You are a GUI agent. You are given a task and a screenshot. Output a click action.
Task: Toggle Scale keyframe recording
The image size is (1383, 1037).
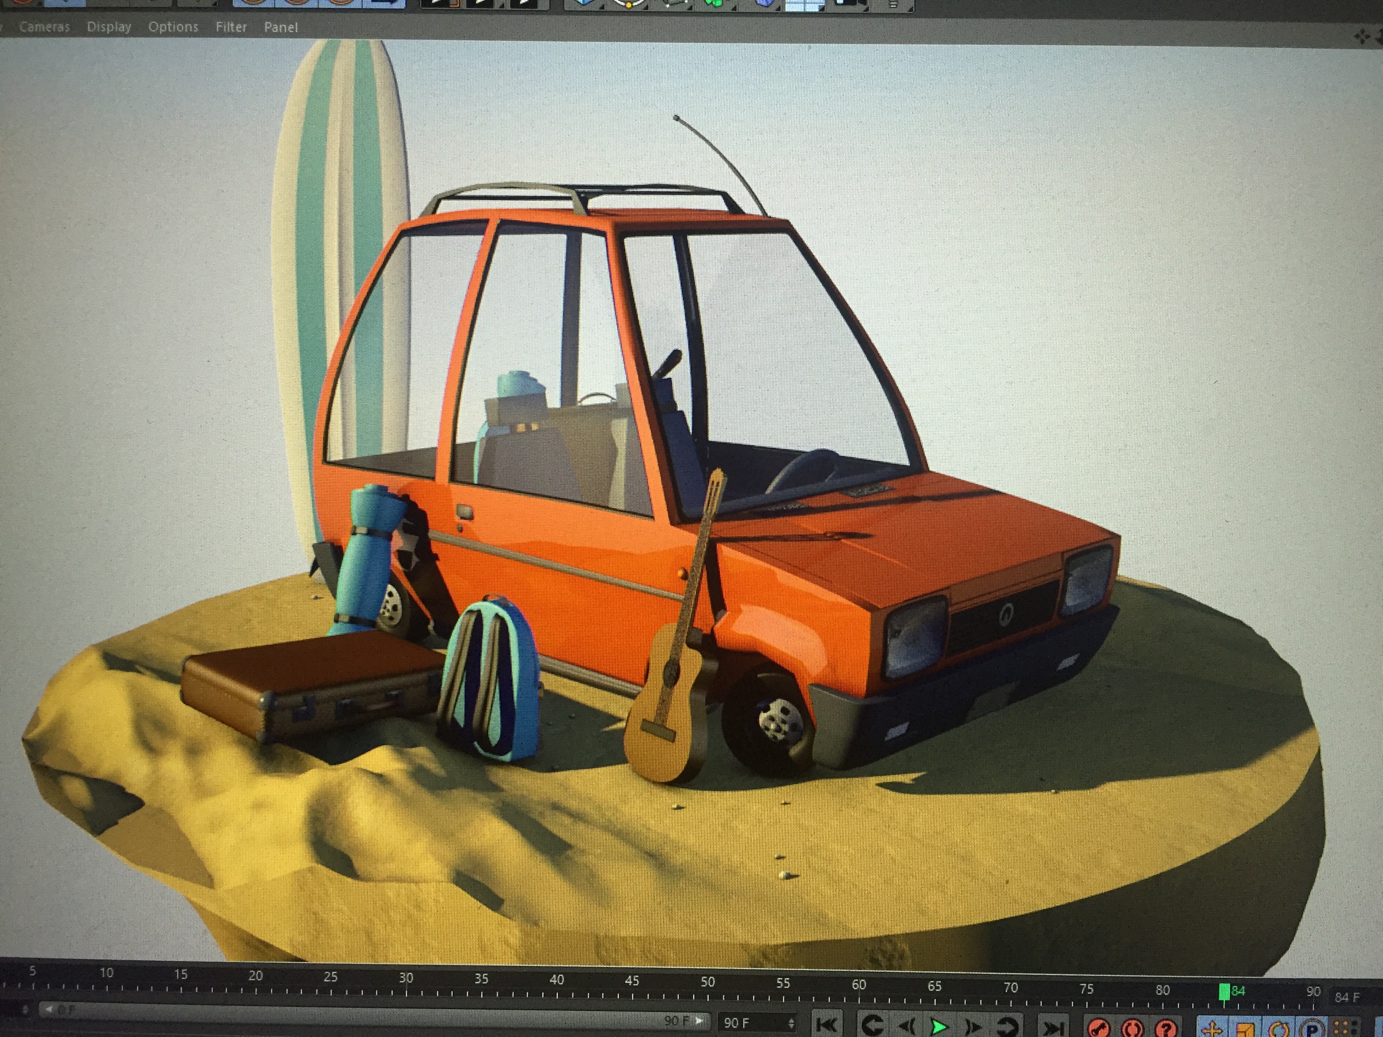click(x=1245, y=1028)
